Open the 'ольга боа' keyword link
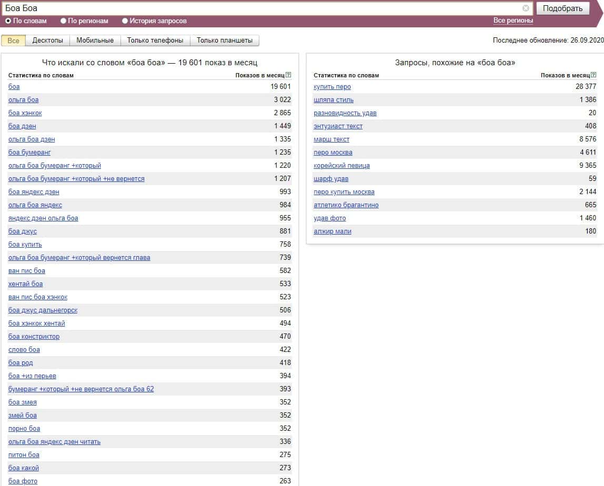 coord(24,100)
